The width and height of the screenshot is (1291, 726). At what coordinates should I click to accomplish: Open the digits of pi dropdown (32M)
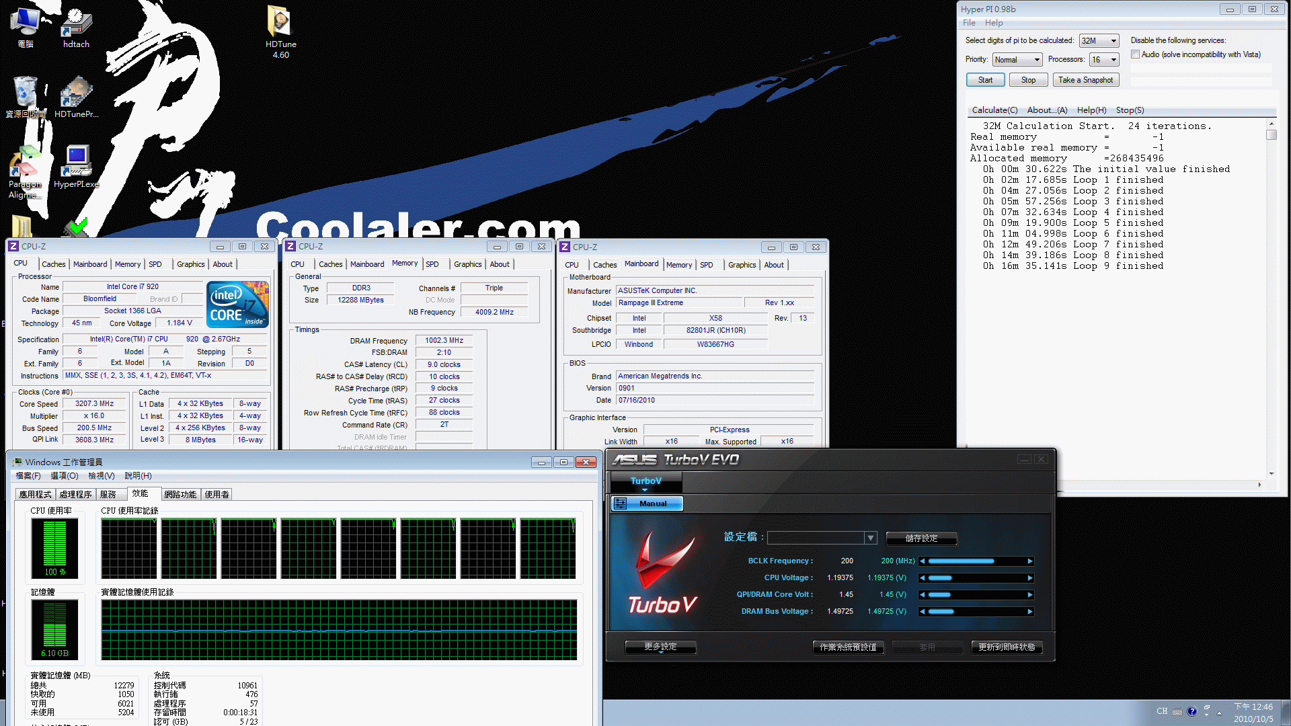pos(1099,41)
